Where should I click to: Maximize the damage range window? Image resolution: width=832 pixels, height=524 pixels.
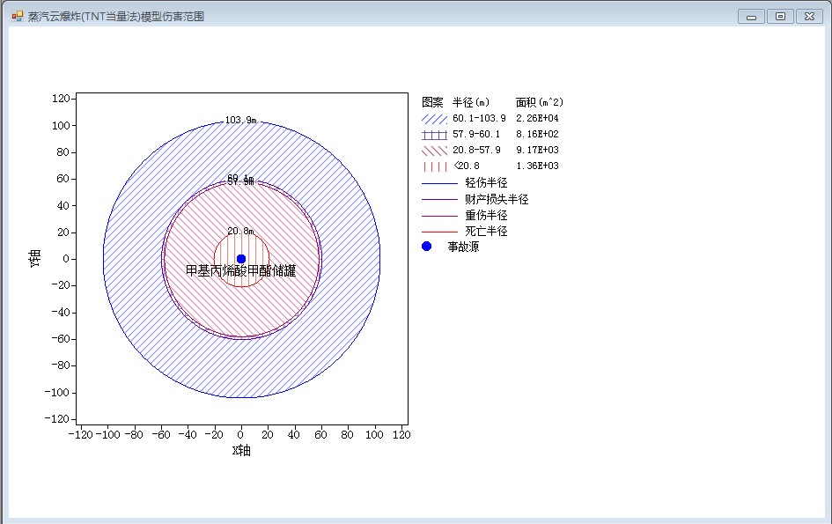pos(780,17)
